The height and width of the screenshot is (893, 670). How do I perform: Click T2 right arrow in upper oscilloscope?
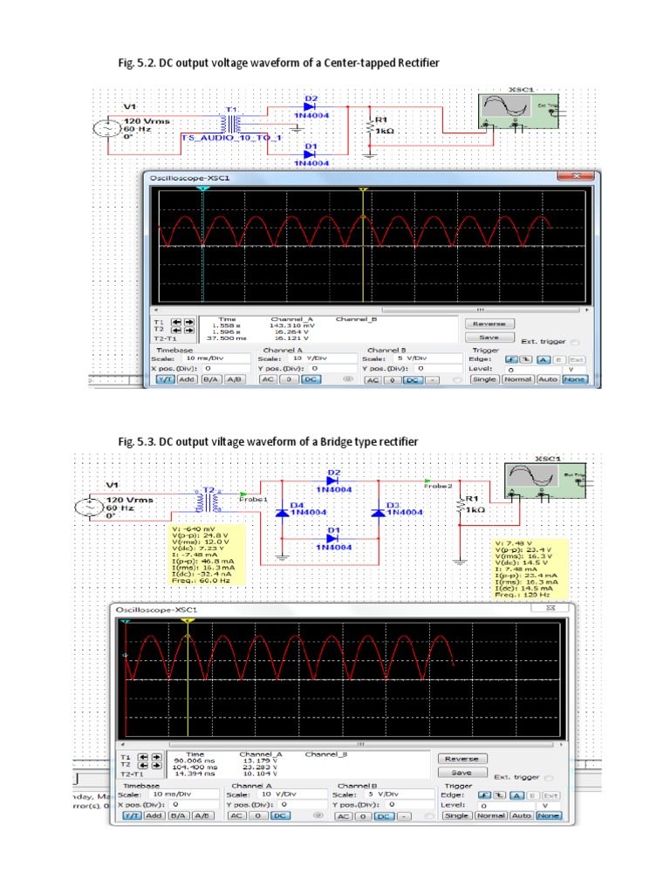point(188,330)
